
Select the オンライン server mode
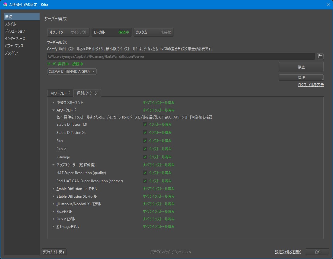click(68, 32)
